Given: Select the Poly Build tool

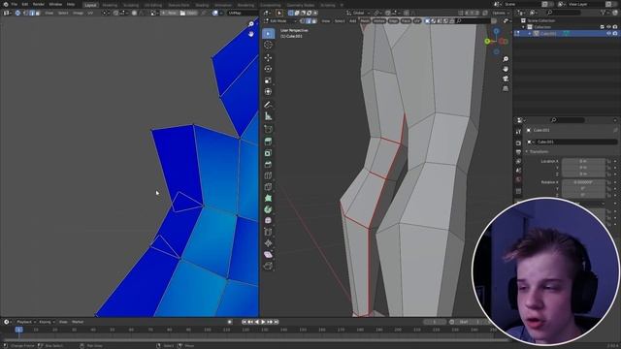Looking at the screenshot, I should pos(268,198).
